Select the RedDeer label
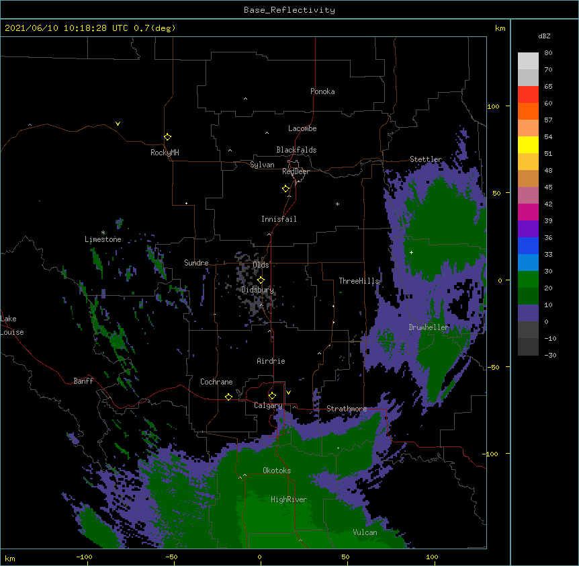579x566 pixels. click(x=296, y=171)
